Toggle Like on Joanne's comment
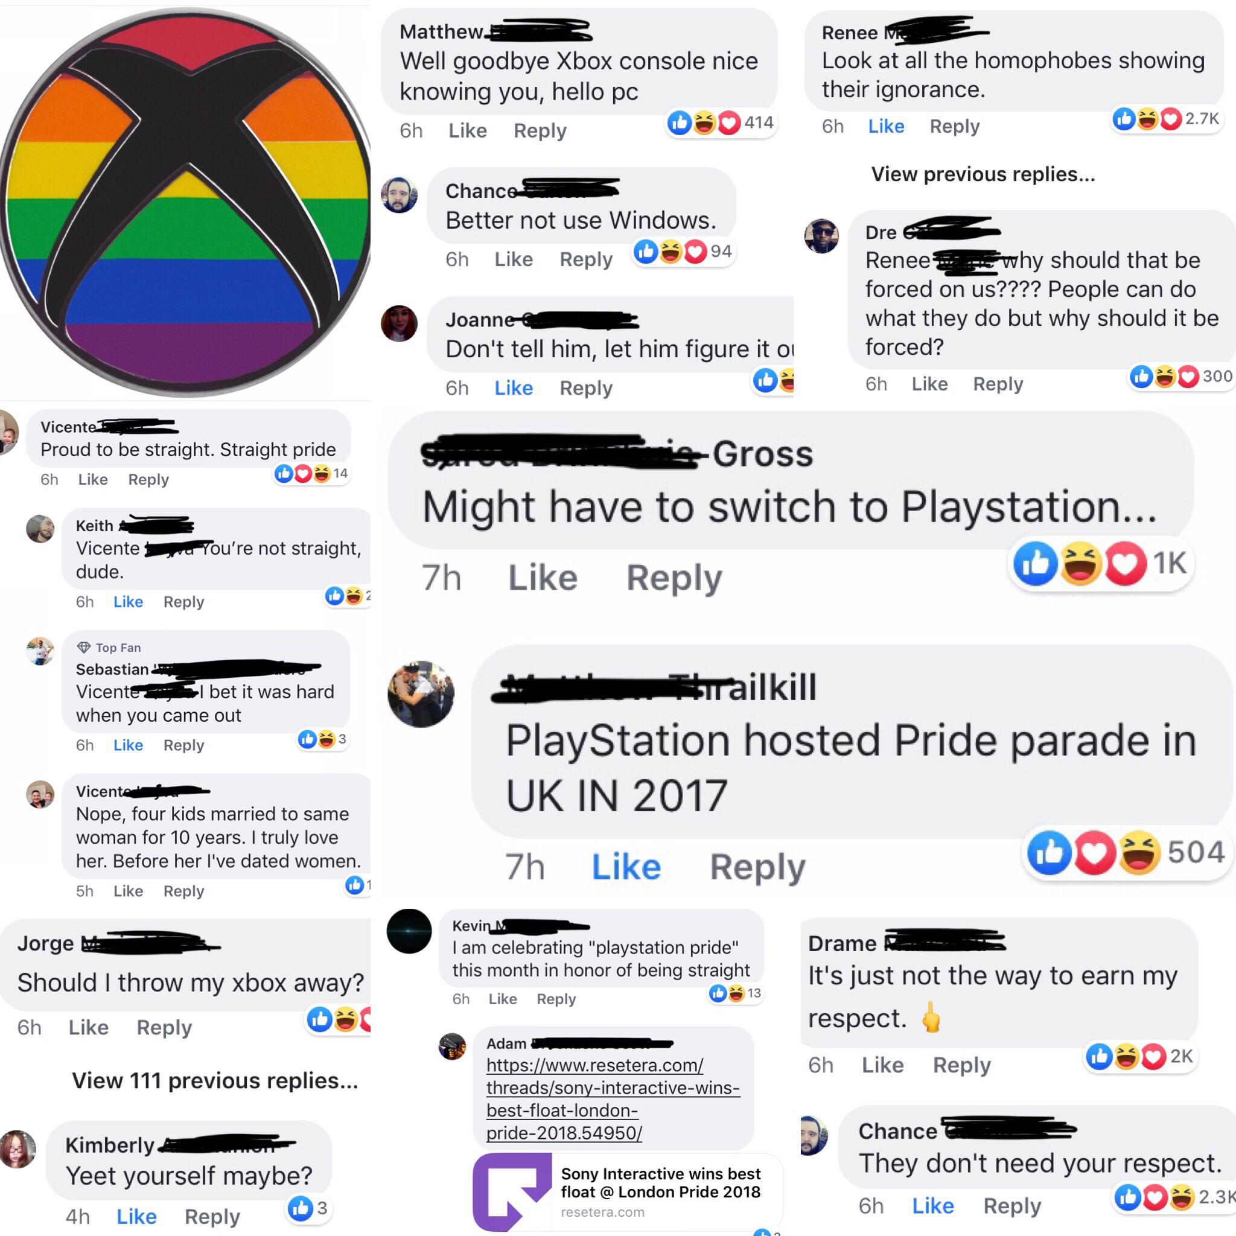 [x=514, y=388]
